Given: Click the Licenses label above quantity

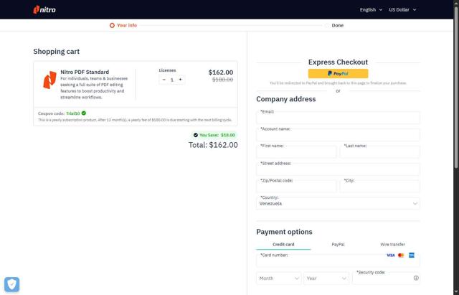Looking at the screenshot, I should [x=167, y=70].
